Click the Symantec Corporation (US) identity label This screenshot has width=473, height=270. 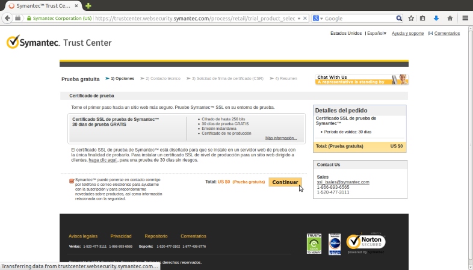click(x=62, y=19)
